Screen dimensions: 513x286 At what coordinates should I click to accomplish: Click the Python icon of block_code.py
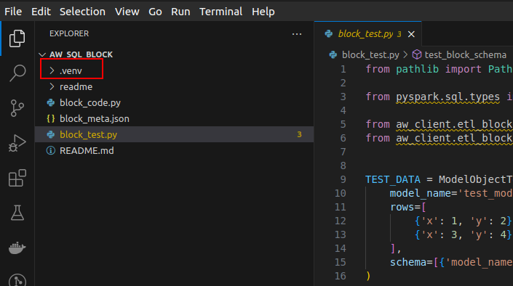51,103
